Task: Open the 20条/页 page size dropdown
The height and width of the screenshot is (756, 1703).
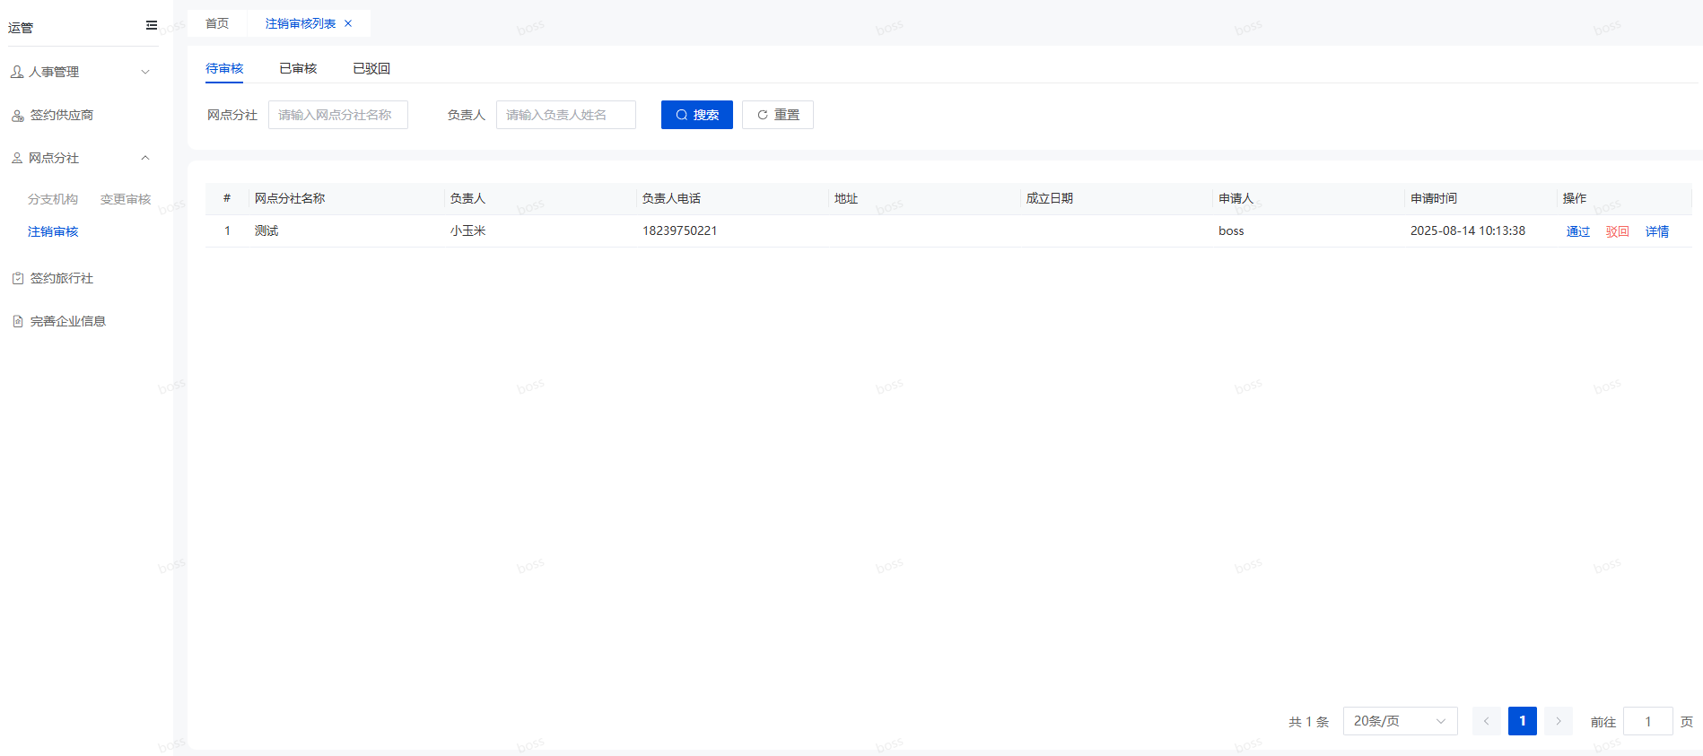Action: pyautogui.click(x=1400, y=721)
